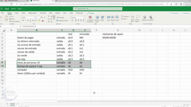Apply double underline formatting
The image size is (191, 107).
coord(30,21)
